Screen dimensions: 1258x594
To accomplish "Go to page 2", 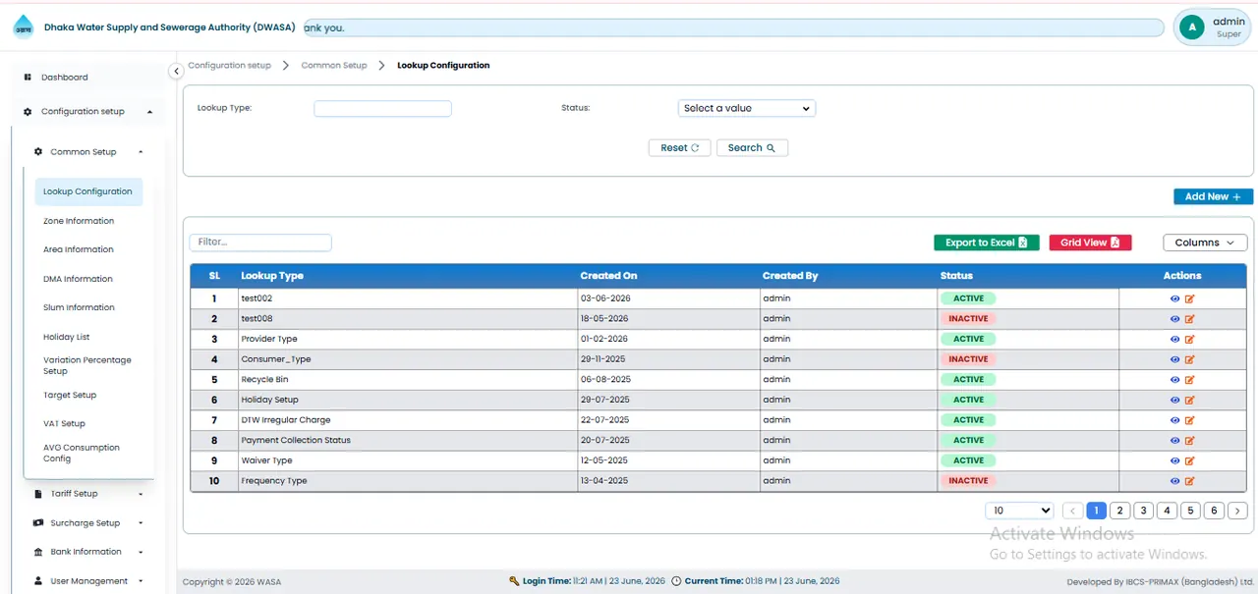I will click(1119, 511).
